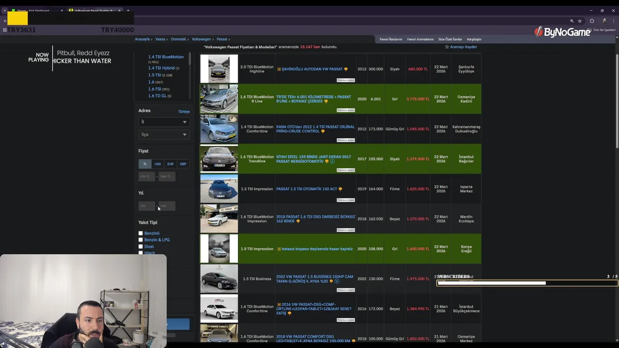
Task: Check the Benzin & LPG option
Action: (141, 240)
